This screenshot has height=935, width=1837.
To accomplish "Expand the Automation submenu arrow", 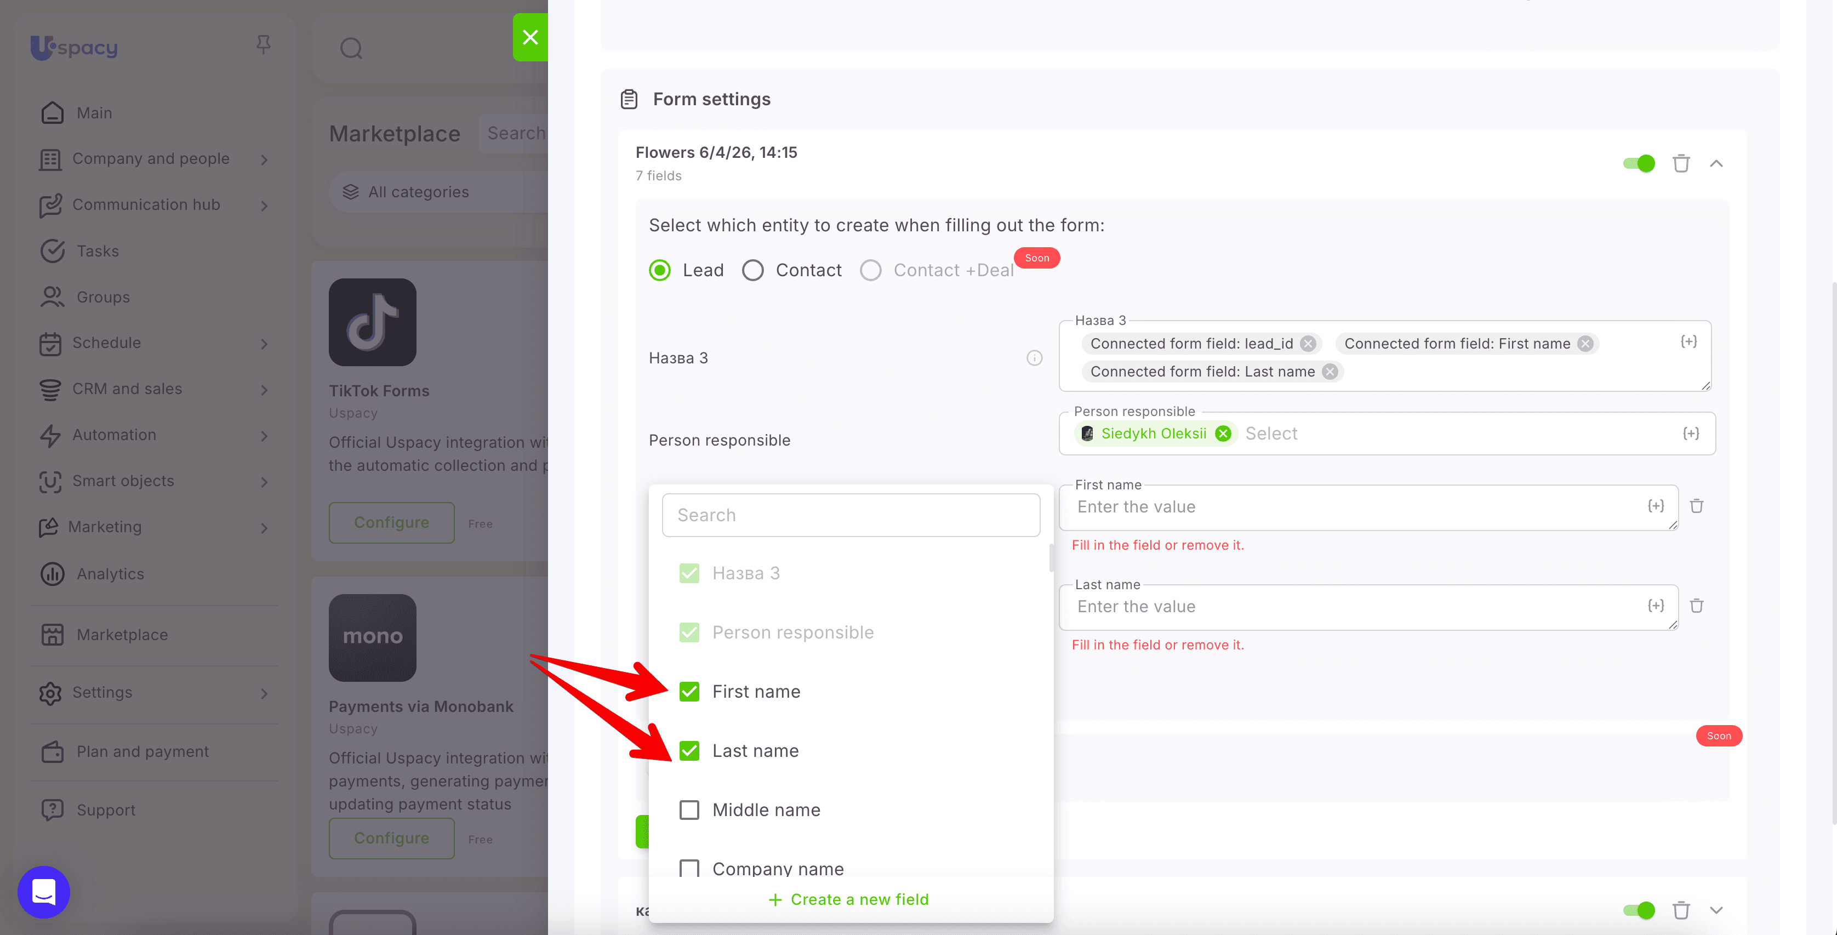I will [x=265, y=436].
